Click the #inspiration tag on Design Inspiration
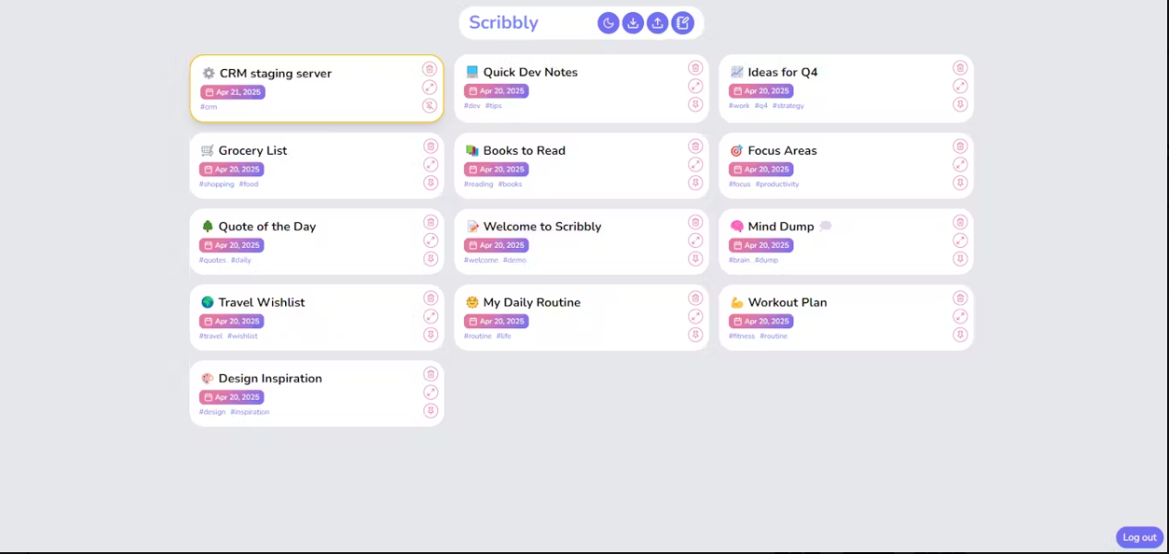Screen dimensions: 1169x554 (x=250, y=412)
